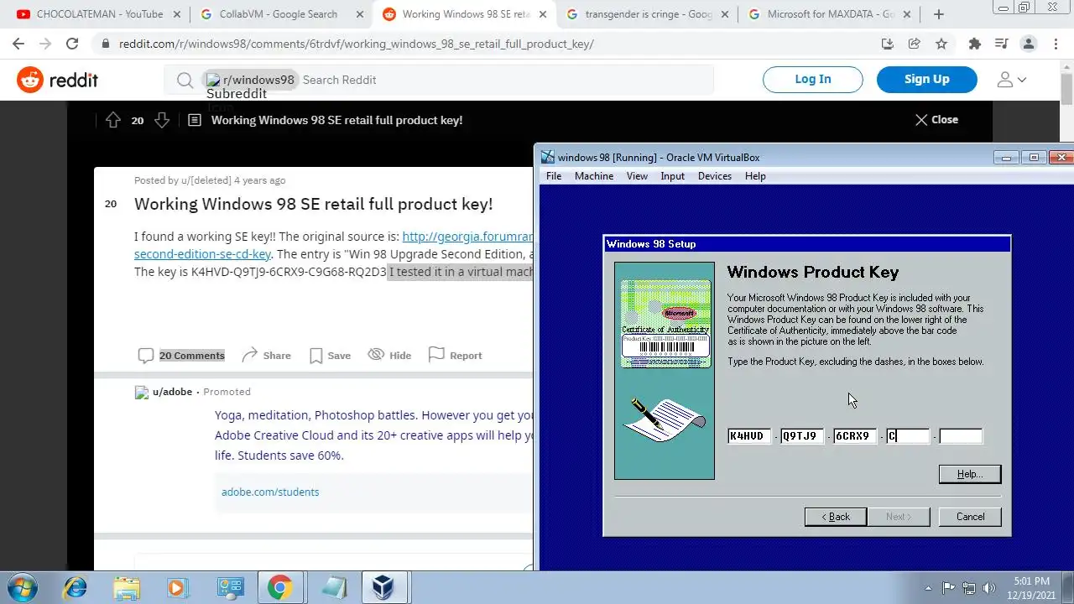Click post title Working Windows 98 SE
This screenshot has height=604, width=1074.
pos(314,204)
